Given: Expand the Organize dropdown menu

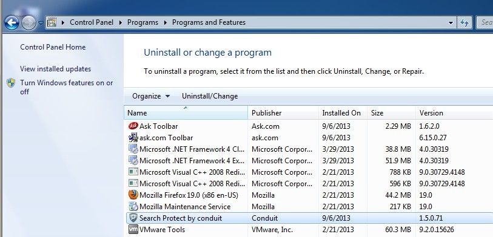Looking at the screenshot, I should 151,96.
